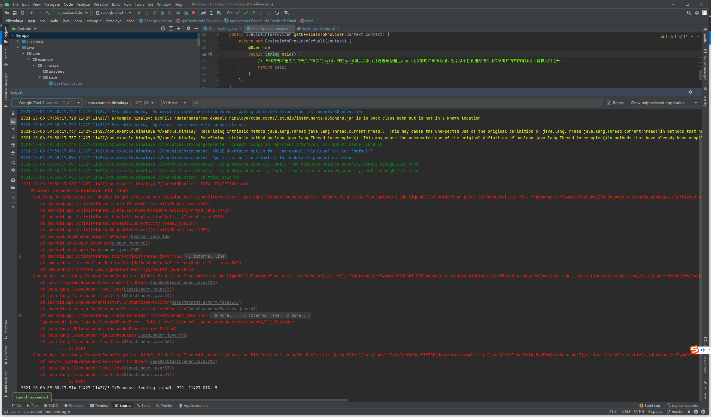The width and height of the screenshot is (711, 417).
Task: Open the Build menu
Action: coord(116,4)
